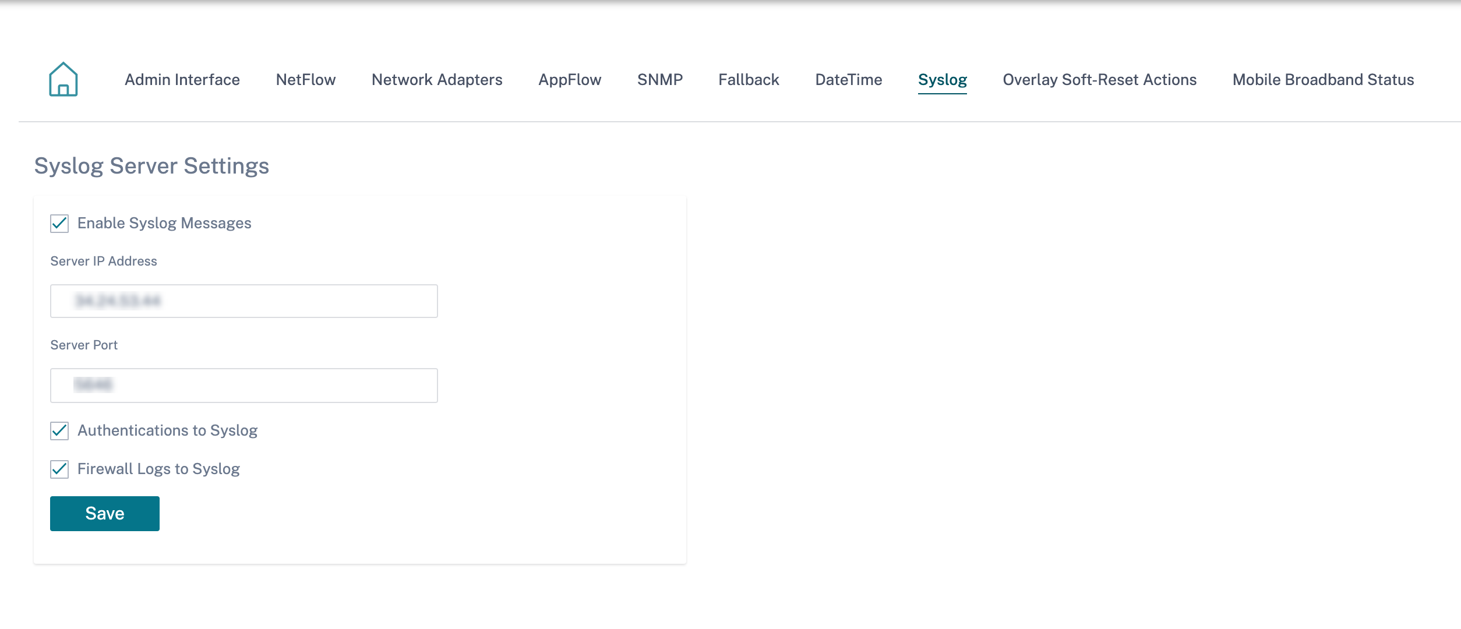The height and width of the screenshot is (629, 1461).
Task: Click the Syslog Server Settings heading
Action: click(151, 166)
